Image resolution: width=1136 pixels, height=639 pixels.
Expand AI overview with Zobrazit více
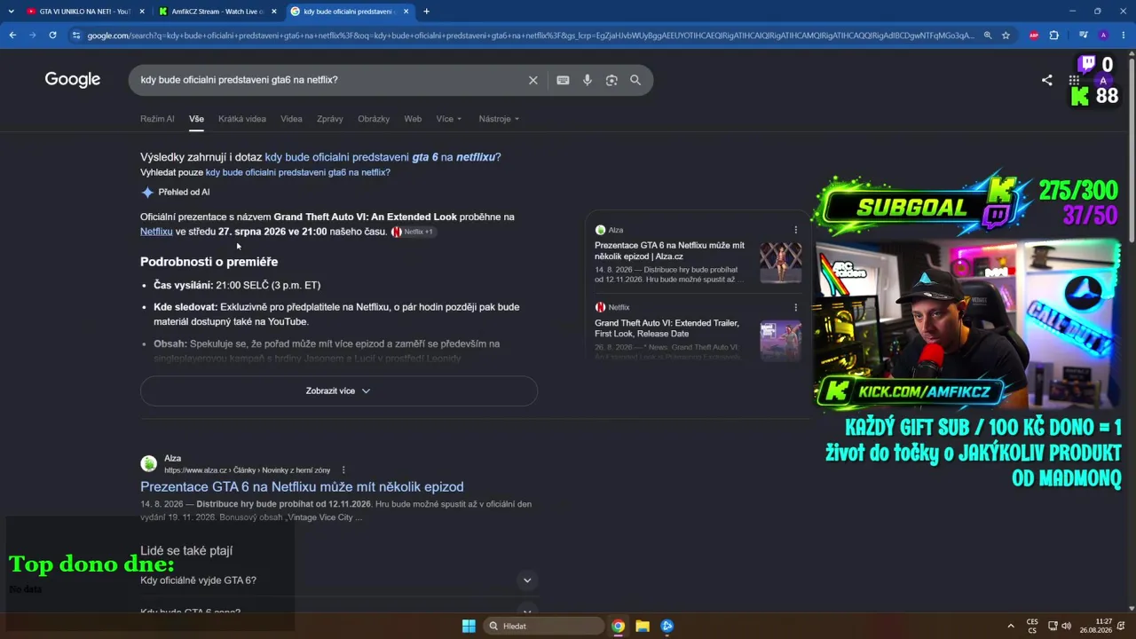(339, 390)
